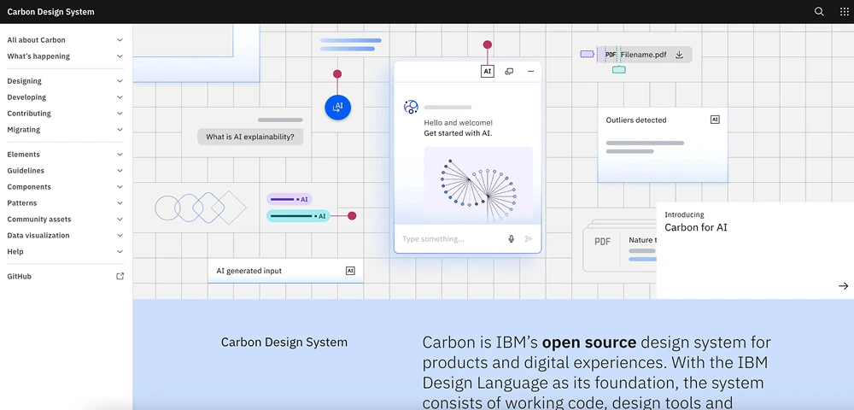Expand the Contributing menu chevron

[x=120, y=114]
